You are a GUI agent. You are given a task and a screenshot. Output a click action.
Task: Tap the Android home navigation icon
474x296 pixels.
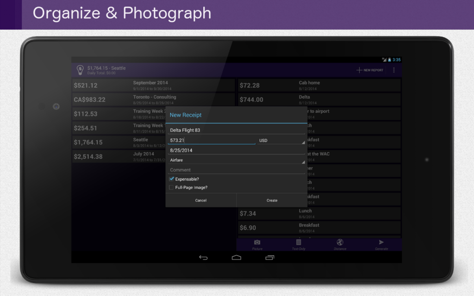tap(237, 258)
